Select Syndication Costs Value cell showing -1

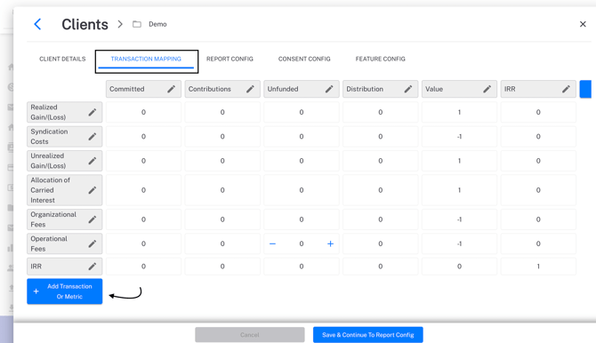click(x=459, y=136)
